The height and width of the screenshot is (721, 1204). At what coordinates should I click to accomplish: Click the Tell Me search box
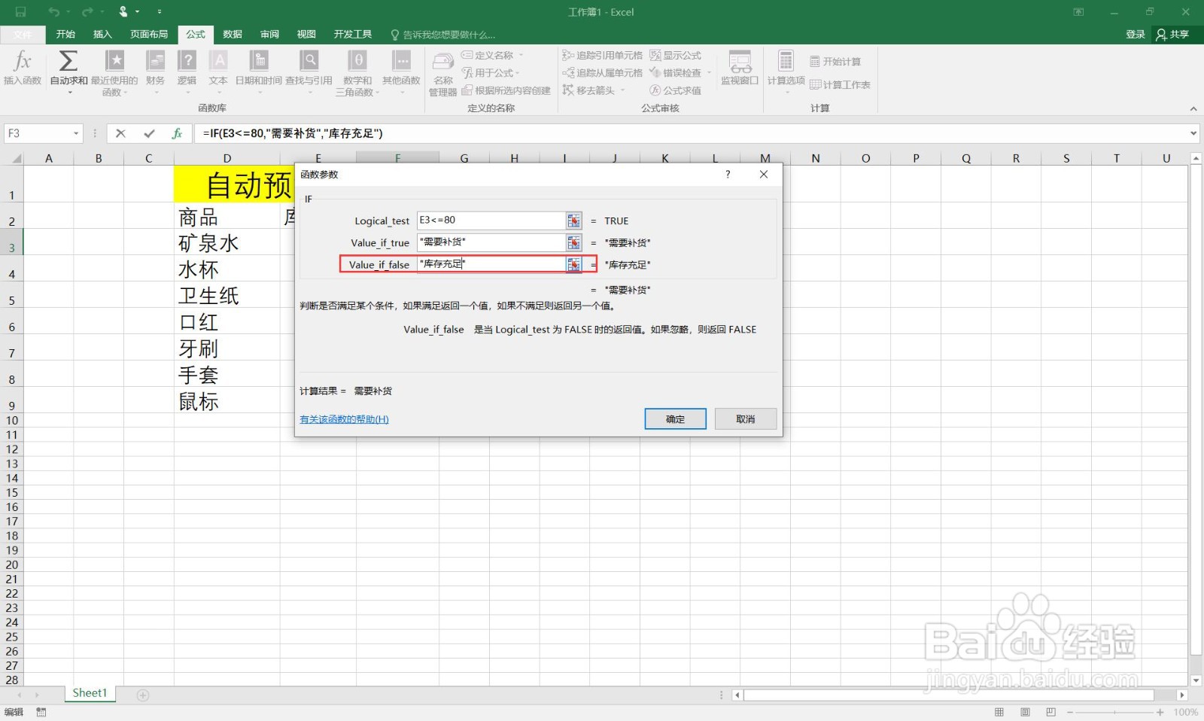pyautogui.click(x=443, y=35)
